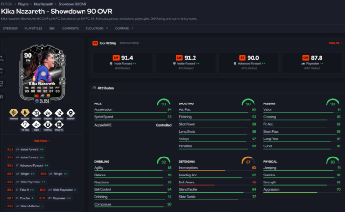Click the Pace 93 gauge
This screenshot has height=212, width=345.
coord(163,103)
